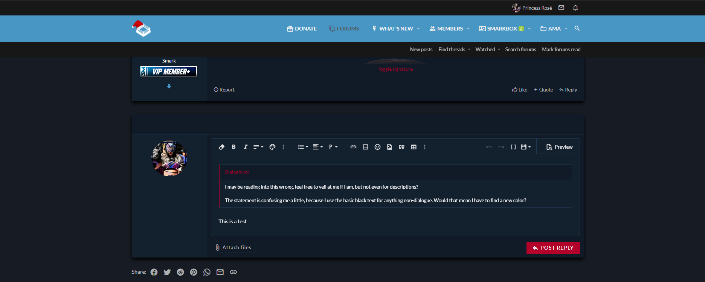The width and height of the screenshot is (705, 282).
Task: Insert a table in editor
Action: [414, 147]
